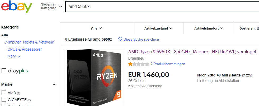Open the Artikelstandort filter dropdown
The height and width of the screenshot is (106, 259).
[209, 28]
